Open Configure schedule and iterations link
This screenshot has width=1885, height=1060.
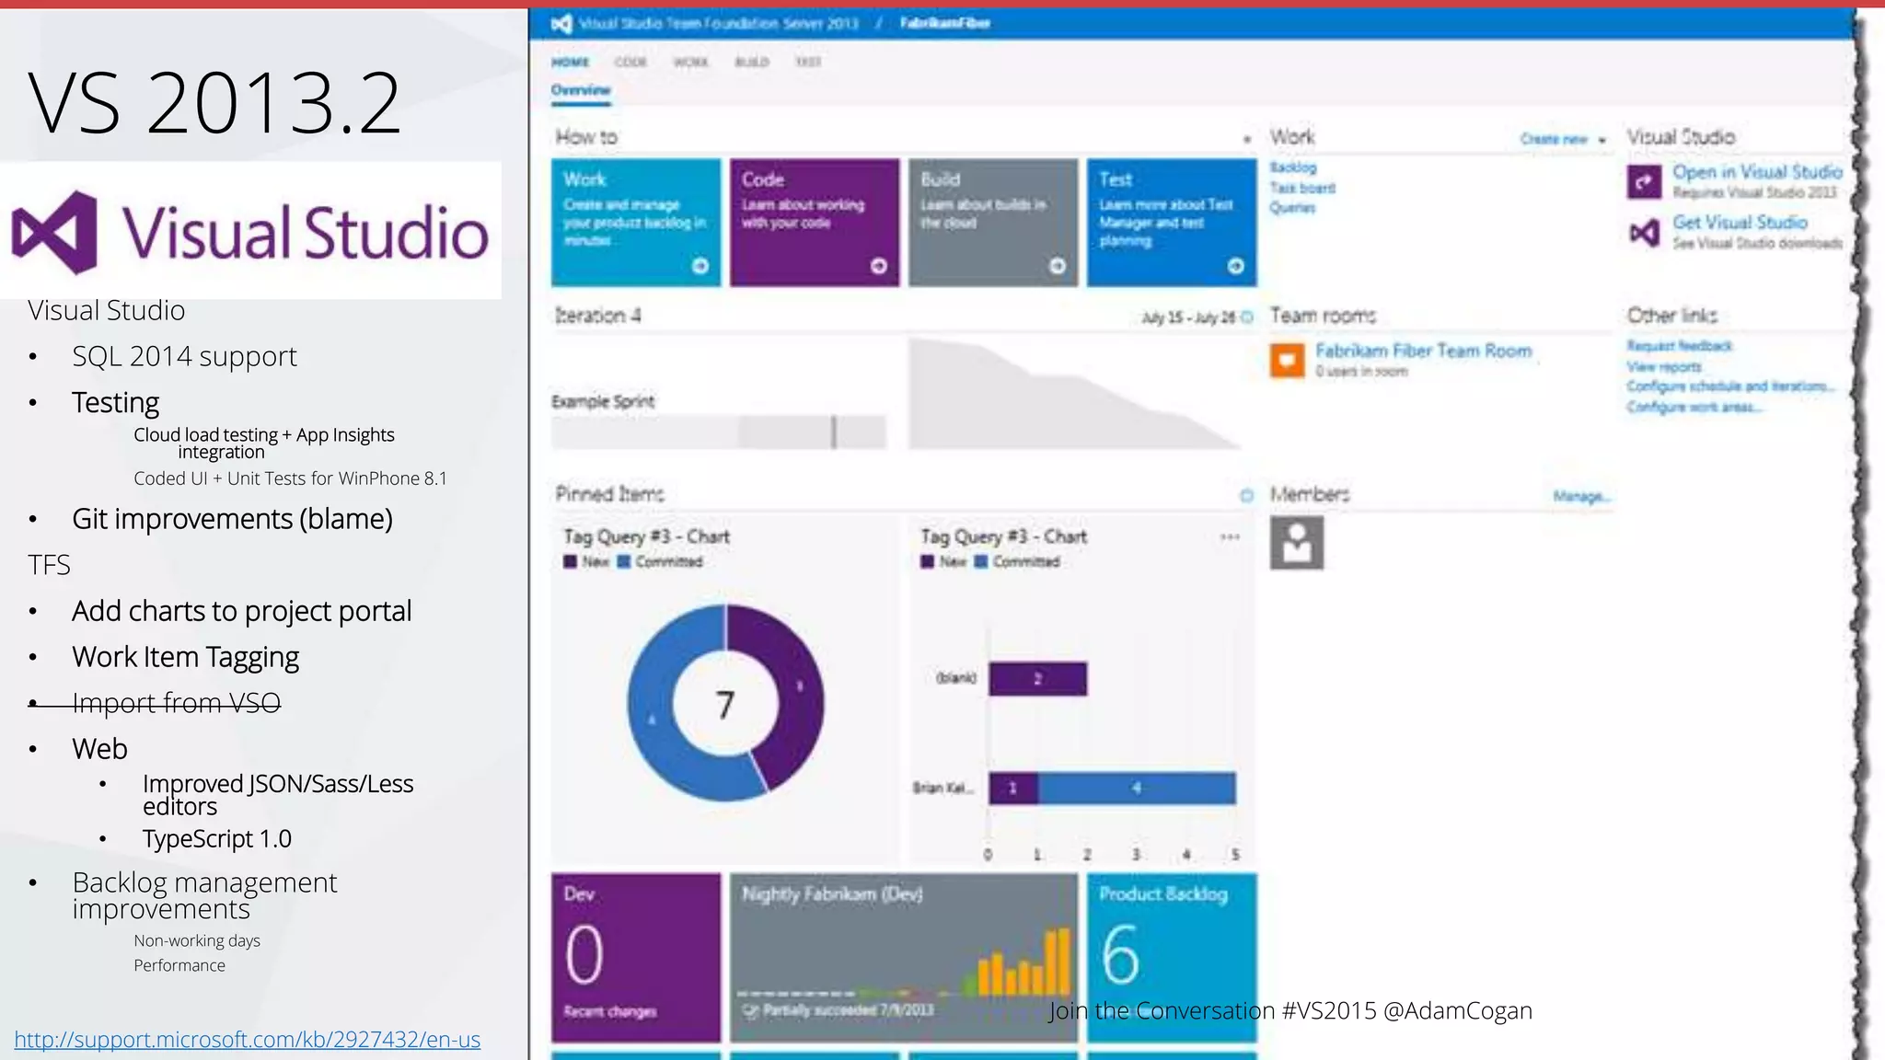tap(1730, 386)
